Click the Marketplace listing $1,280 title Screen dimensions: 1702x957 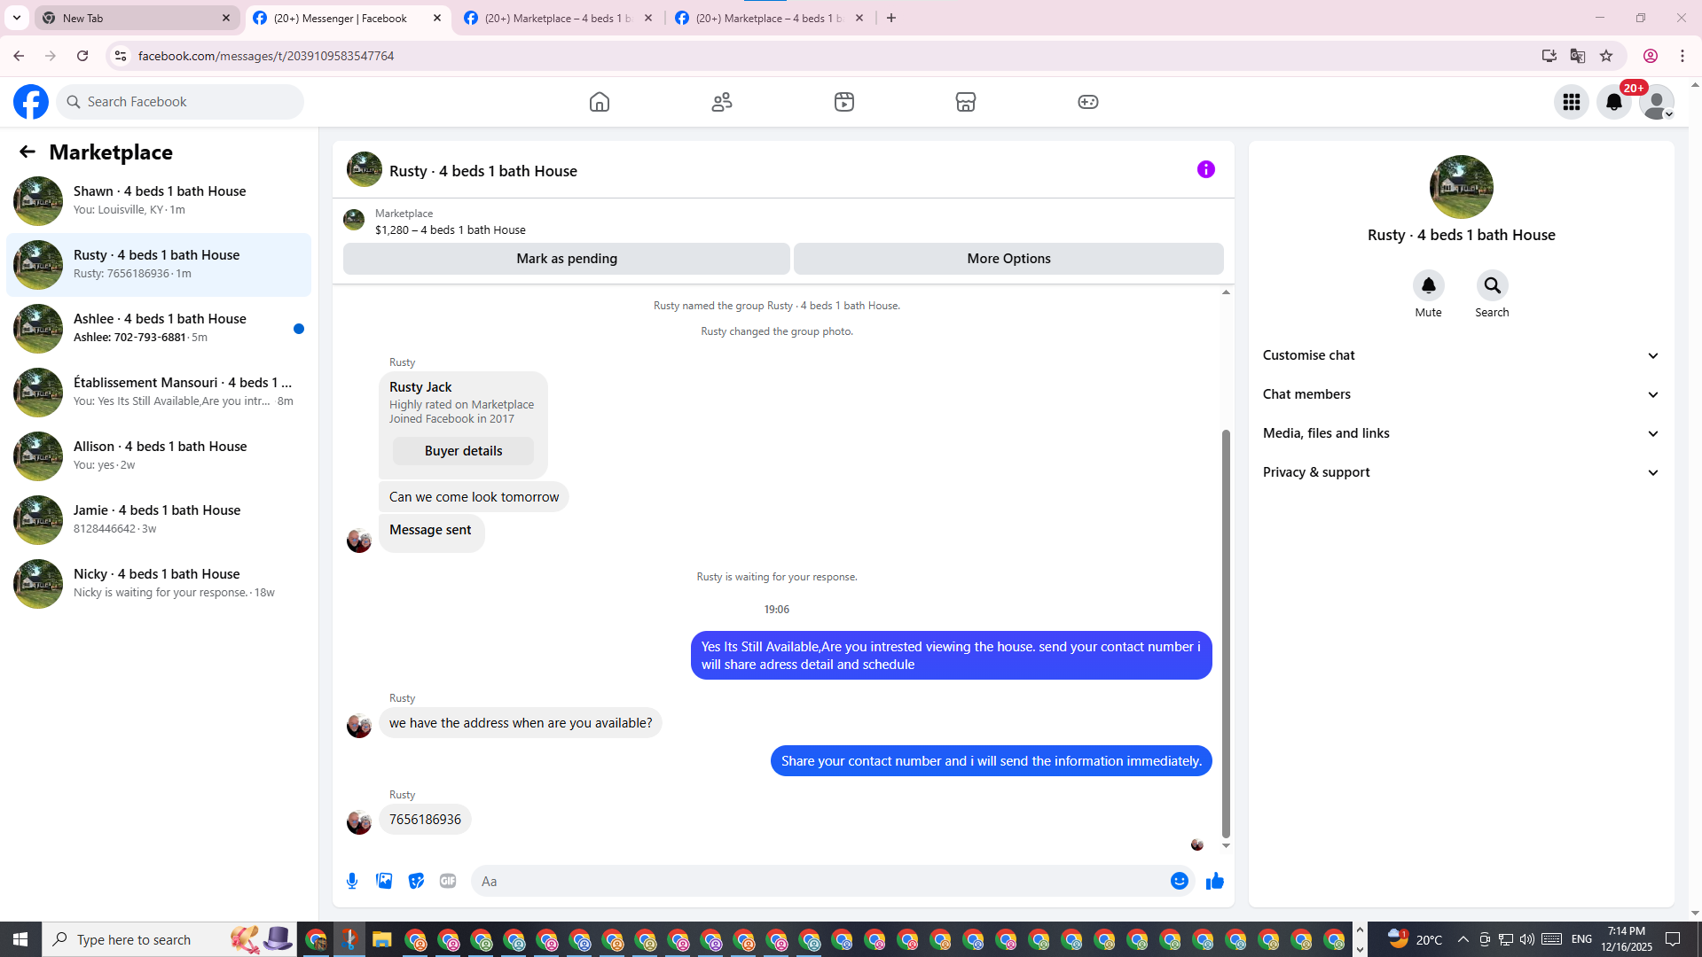tap(451, 230)
